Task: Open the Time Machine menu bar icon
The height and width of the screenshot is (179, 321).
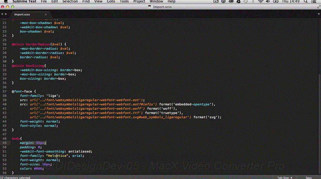Action: coord(246,2)
